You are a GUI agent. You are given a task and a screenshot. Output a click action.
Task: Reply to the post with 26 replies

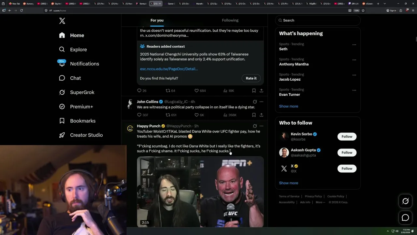tap(142, 91)
